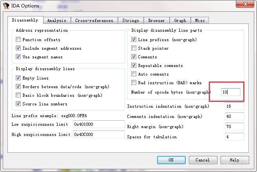Focus the Instruction indentation field
The height and width of the screenshot is (172, 257).
[235, 106]
